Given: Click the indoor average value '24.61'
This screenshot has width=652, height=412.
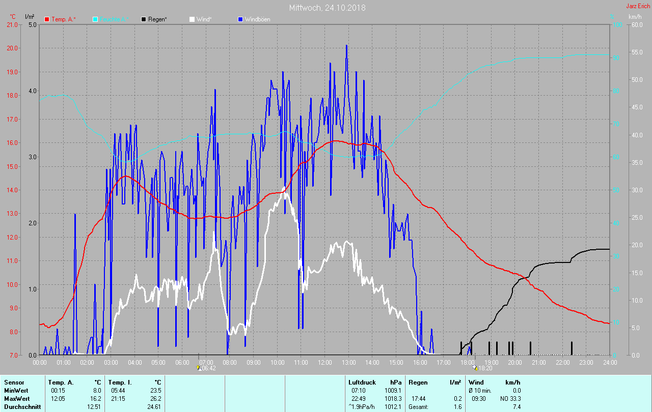Looking at the screenshot, I should point(154,407).
